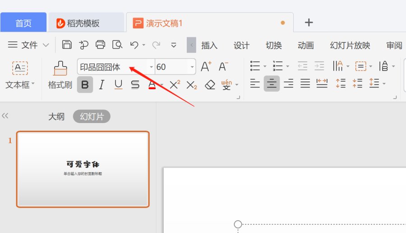Click the Undo arrow icon

pyautogui.click(x=134, y=45)
